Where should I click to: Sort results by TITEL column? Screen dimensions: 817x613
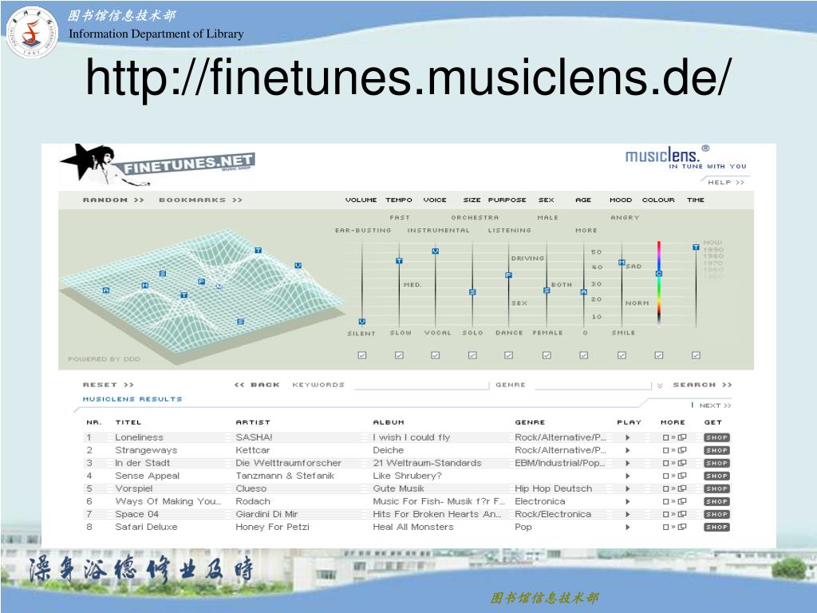[128, 423]
